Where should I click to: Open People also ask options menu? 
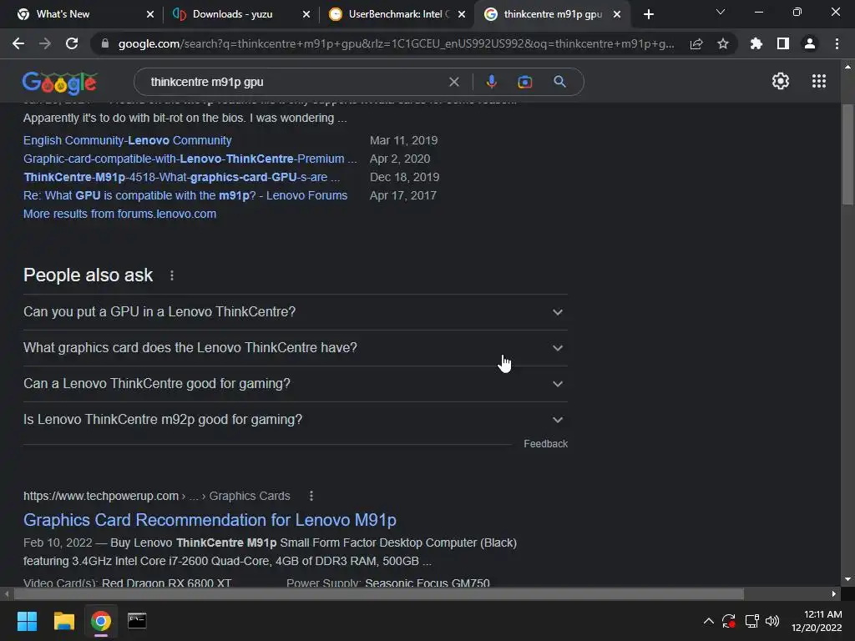click(x=172, y=275)
